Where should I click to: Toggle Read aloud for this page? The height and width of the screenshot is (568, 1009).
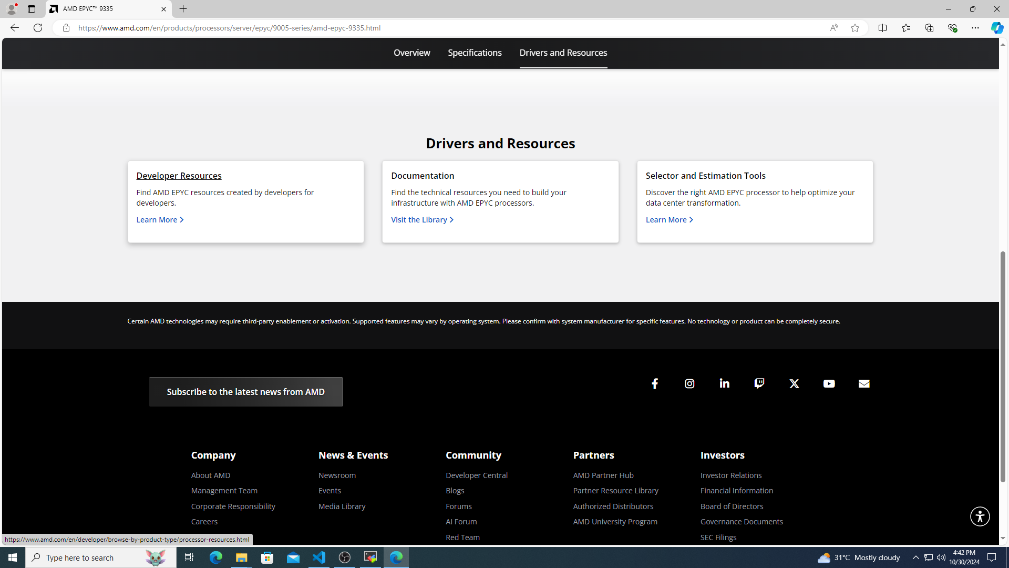tap(834, 28)
